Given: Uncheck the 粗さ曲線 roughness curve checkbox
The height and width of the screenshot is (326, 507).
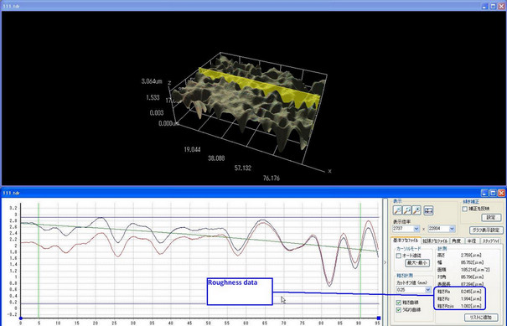Looking at the screenshot, I should pyautogui.click(x=399, y=303).
